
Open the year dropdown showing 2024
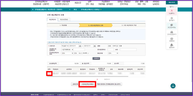tap(111, 46)
